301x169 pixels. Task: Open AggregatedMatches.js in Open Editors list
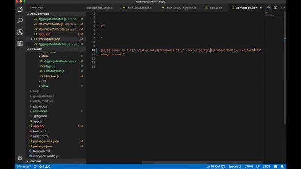point(54,44)
